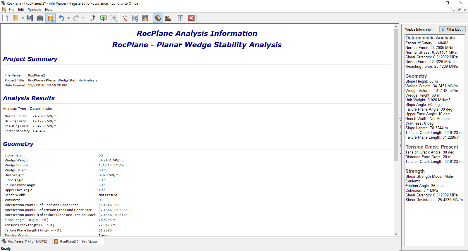Click the RocPlane app icon in the menu bar
Image resolution: width=468 pixels, height=251 pixels.
[4, 10]
